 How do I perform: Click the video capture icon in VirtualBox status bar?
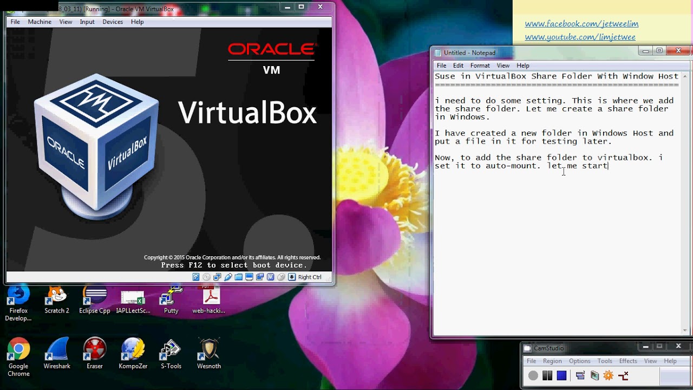point(260,277)
